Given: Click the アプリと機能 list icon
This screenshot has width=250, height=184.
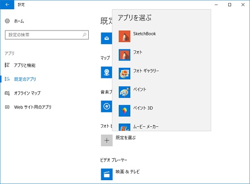Looking at the screenshot, I should pyautogui.click(x=7, y=65).
